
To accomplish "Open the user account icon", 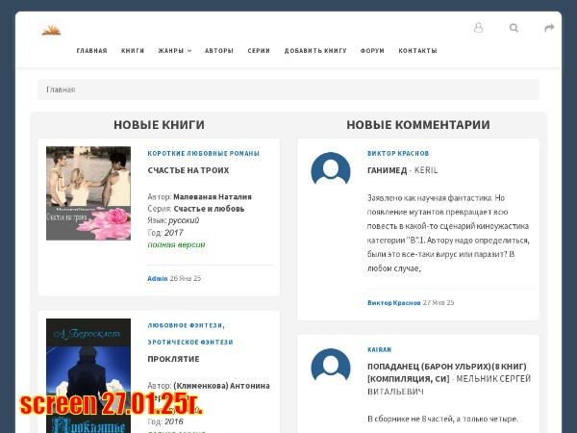I will pyautogui.click(x=478, y=28).
